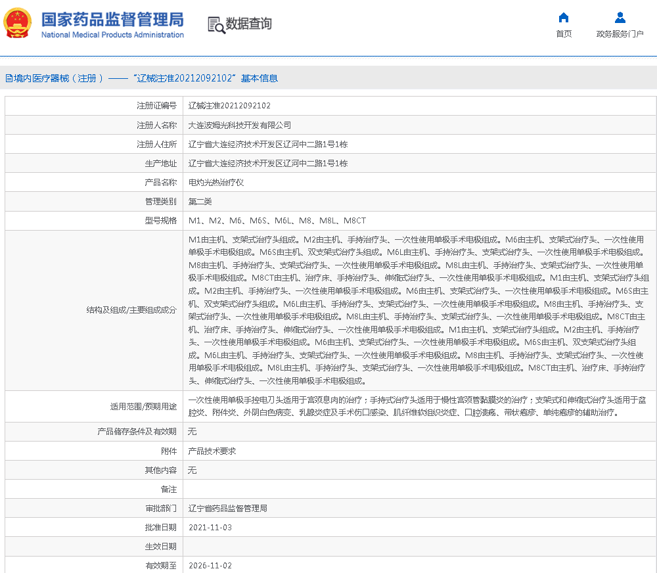Click the 第二类 management category value
Viewport: 657px width, 573px height.
pos(200,202)
